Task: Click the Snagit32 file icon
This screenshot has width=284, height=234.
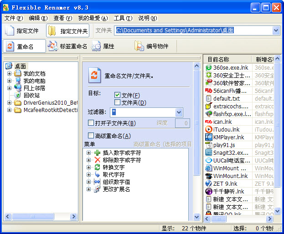Action: click(x=209, y=153)
